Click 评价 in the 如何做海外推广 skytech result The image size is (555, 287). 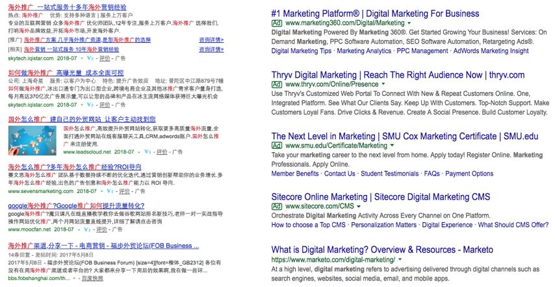[x=105, y=105]
